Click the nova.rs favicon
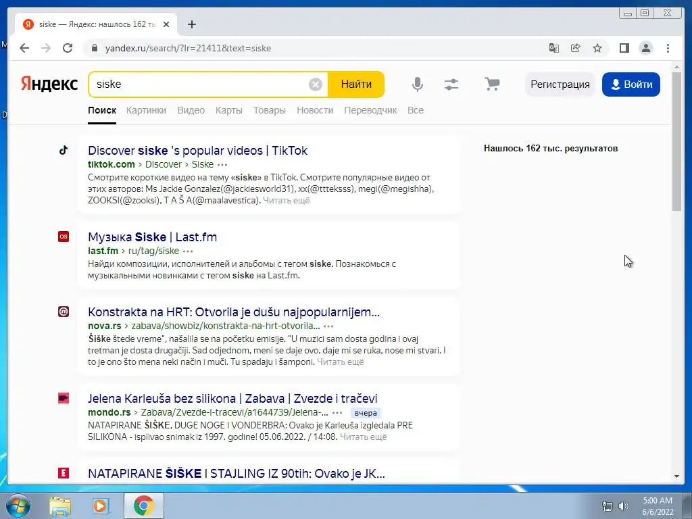Image resolution: width=692 pixels, height=519 pixels. (64, 312)
